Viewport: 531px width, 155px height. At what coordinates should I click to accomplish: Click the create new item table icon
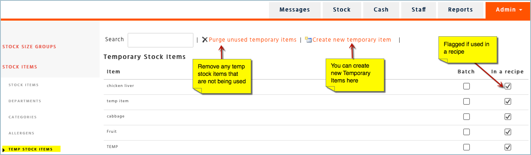pos(308,40)
